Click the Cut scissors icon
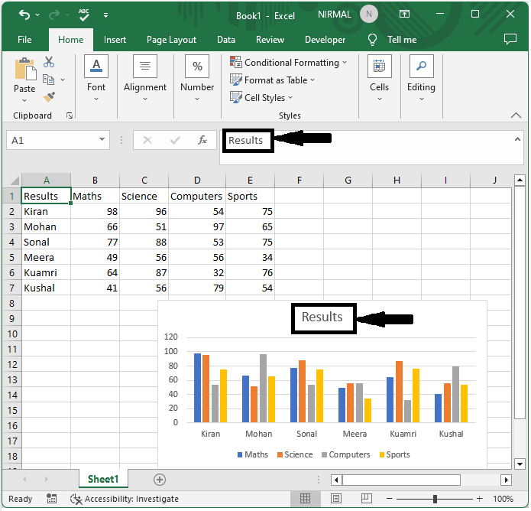This screenshot has width=531, height=511. 50,63
